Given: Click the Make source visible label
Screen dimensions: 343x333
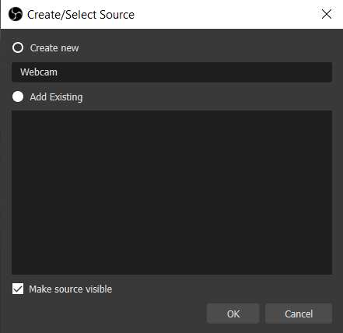Looking at the screenshot, I should point(71,289).
